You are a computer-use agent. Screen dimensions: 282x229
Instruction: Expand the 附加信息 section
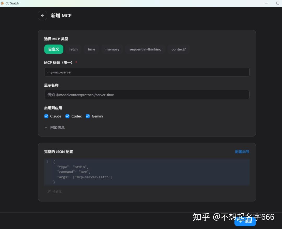pyautogui.click(x=55, y=128)
